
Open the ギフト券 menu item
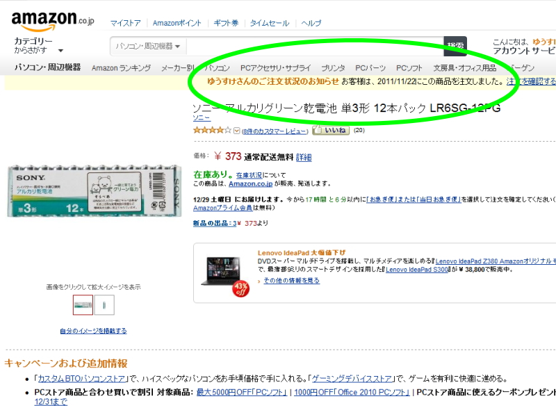[x=226, y=23]
